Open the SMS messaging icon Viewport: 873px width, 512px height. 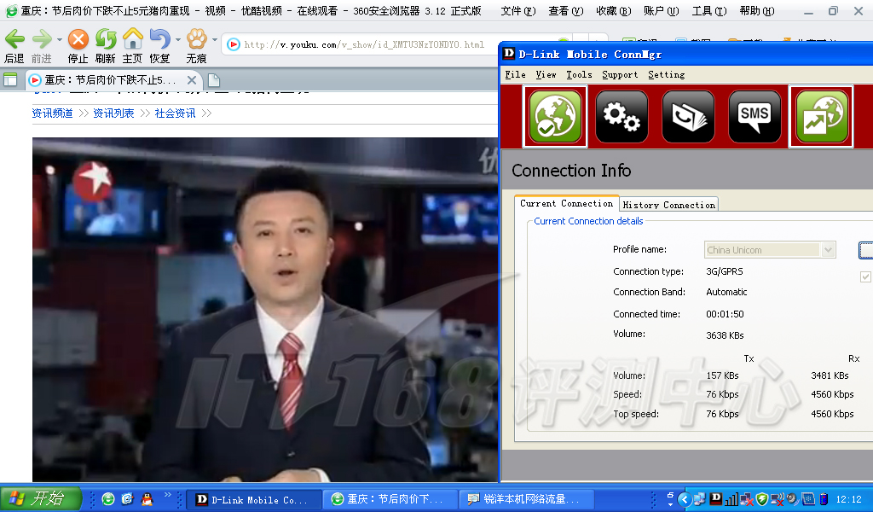[754, 117]
